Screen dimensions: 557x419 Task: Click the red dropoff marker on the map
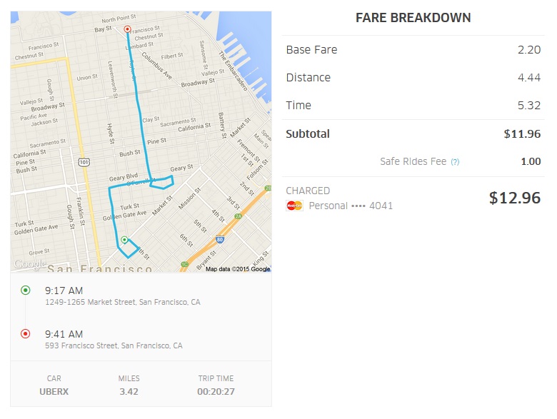click(127, 29)
